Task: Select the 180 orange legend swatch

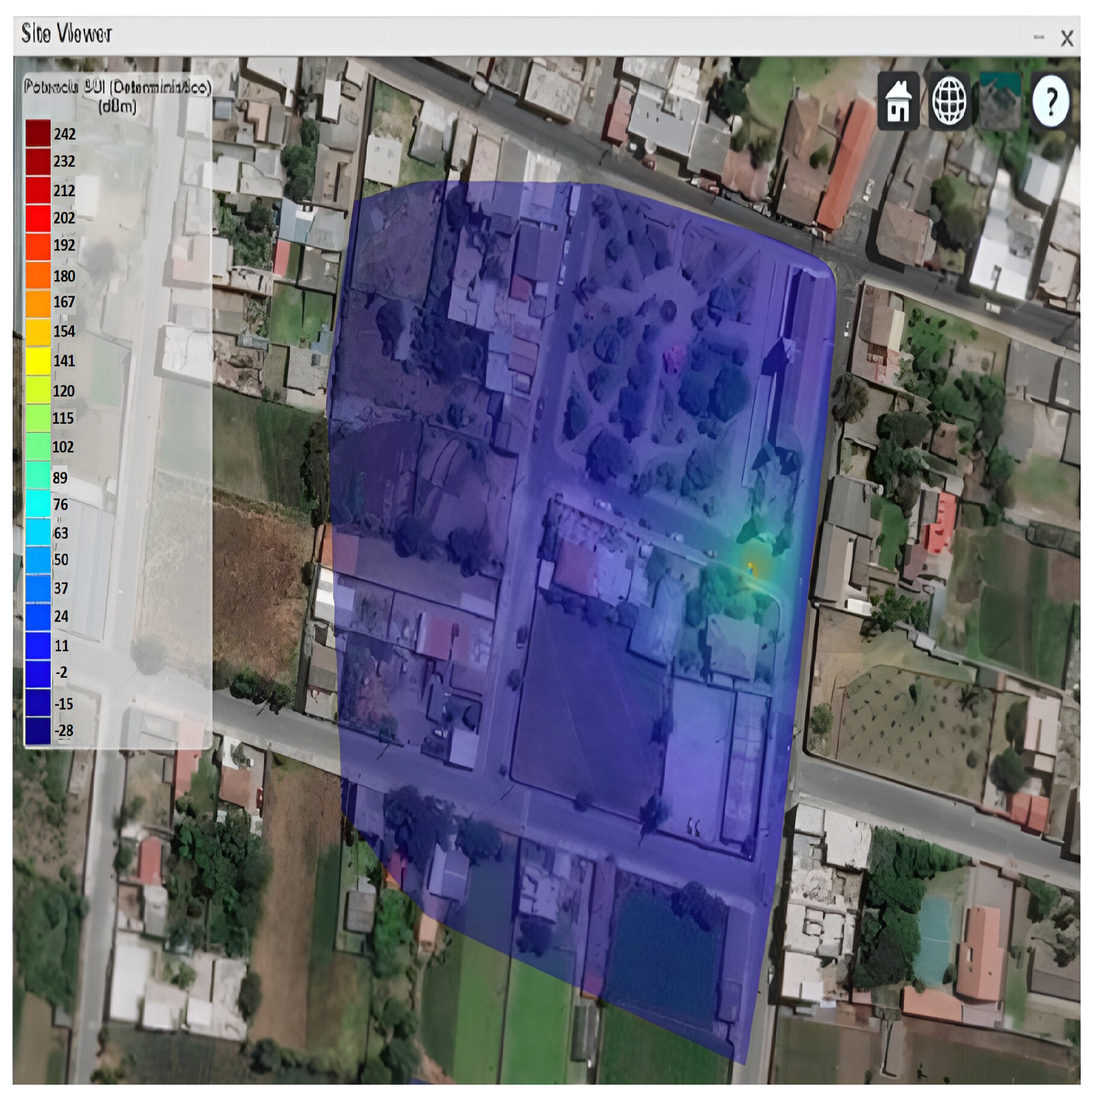Action: click(38, 276)
